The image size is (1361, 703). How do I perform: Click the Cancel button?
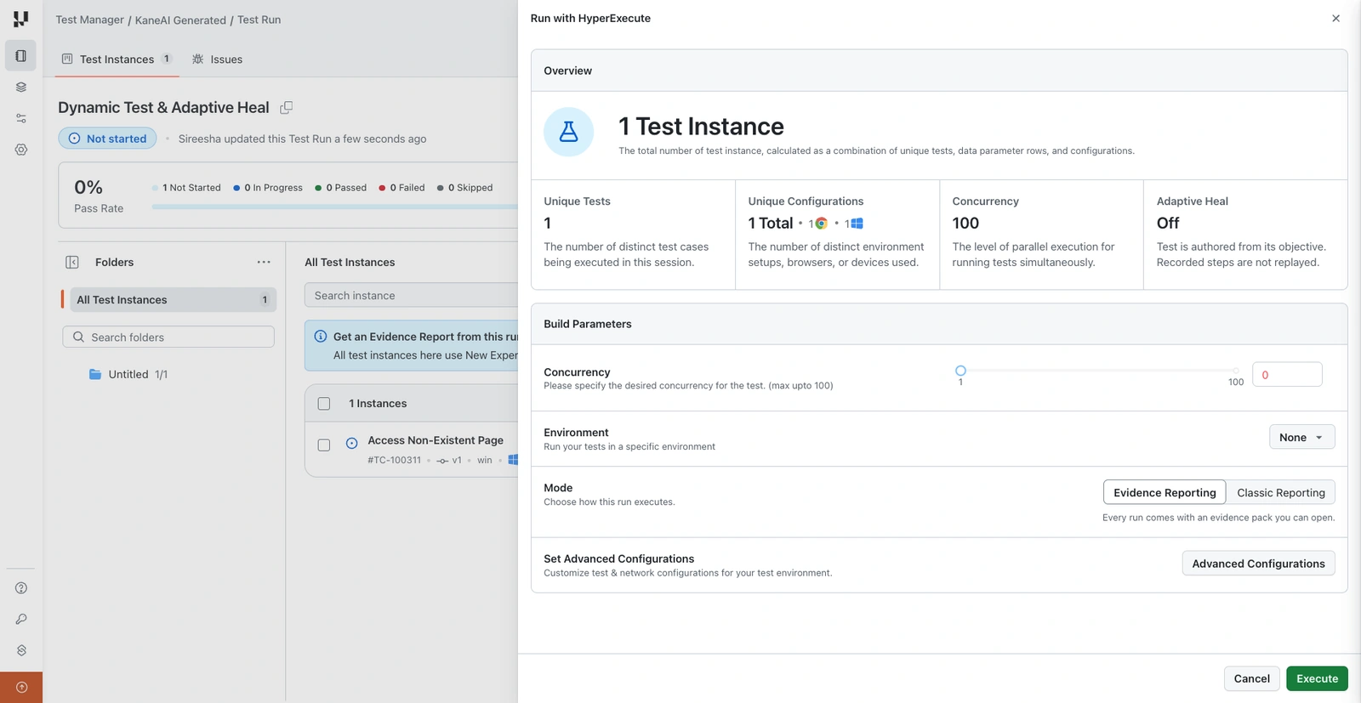[1251, 678]
